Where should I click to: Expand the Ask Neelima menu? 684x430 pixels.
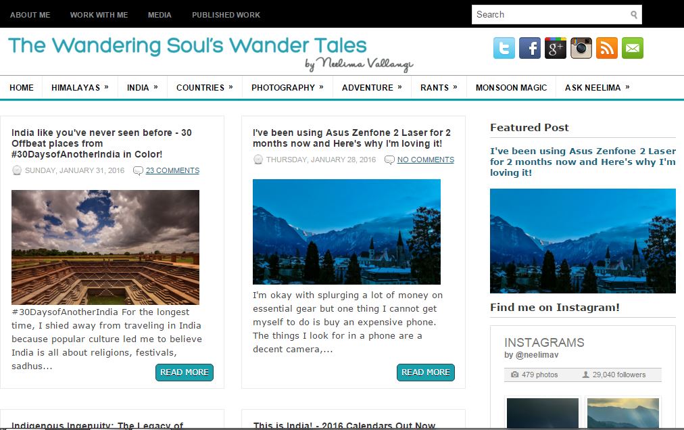tap(597, 87)
